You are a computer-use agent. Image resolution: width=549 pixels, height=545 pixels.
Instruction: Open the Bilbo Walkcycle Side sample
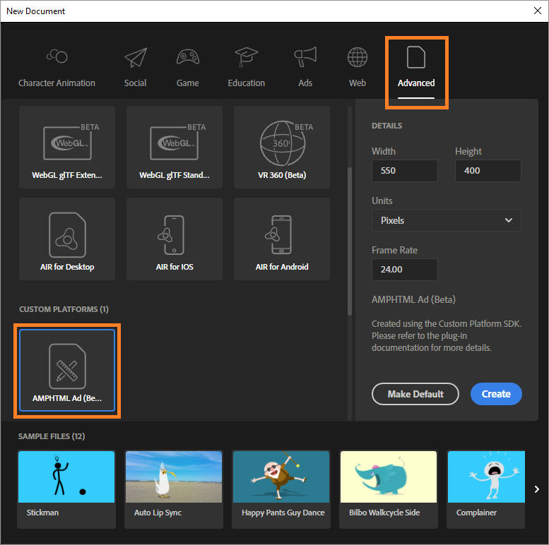point(389,489)
